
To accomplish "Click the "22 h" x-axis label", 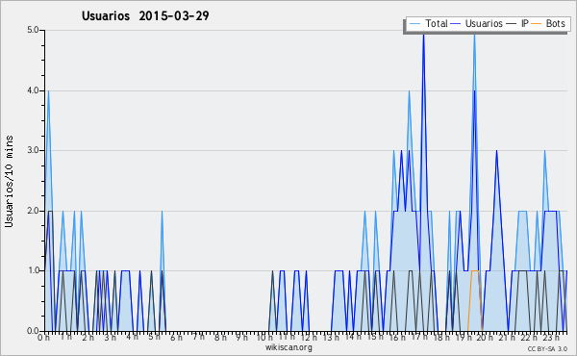I will tap(530, 338).
